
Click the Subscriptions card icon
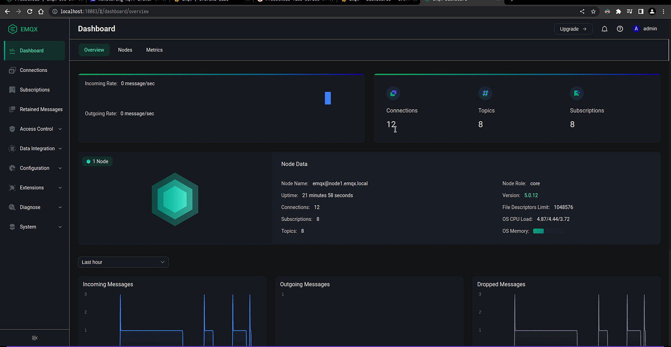[x=577, y=93]
